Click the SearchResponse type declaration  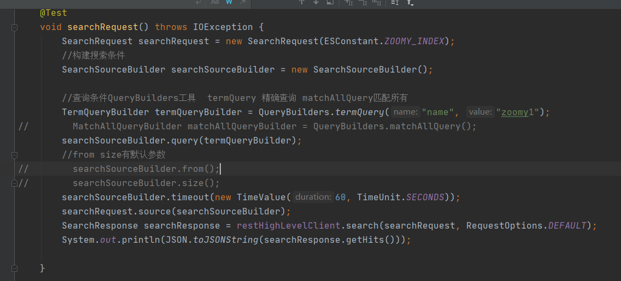[x=100, y=226]
